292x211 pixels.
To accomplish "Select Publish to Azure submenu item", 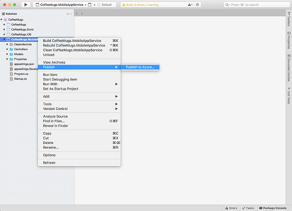I will tap(140, 67).
